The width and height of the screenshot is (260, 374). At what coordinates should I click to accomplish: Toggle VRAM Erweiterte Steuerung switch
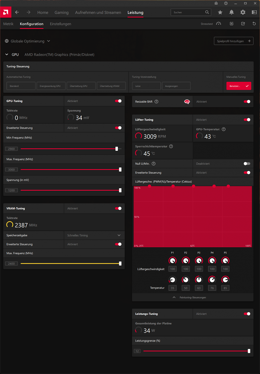119,244
